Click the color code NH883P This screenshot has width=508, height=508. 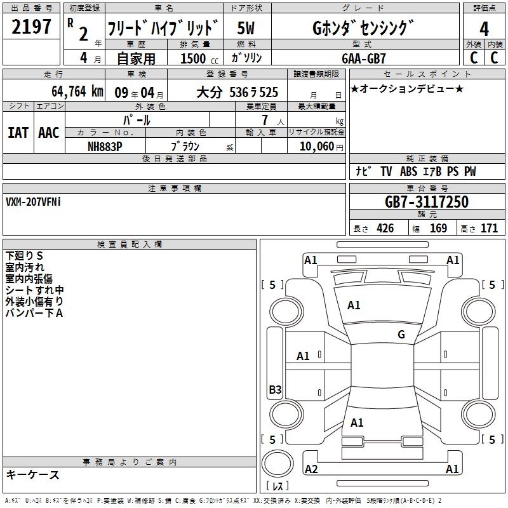105,145
